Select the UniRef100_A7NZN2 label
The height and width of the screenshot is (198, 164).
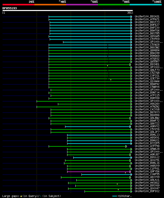tap(147, 107)
